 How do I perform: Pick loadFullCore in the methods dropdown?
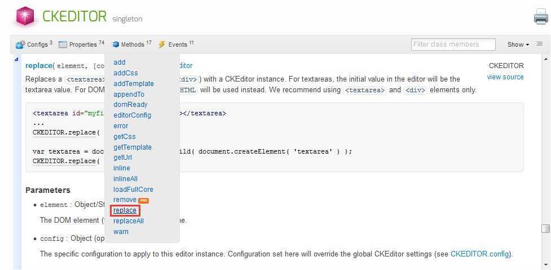[133, 190]
